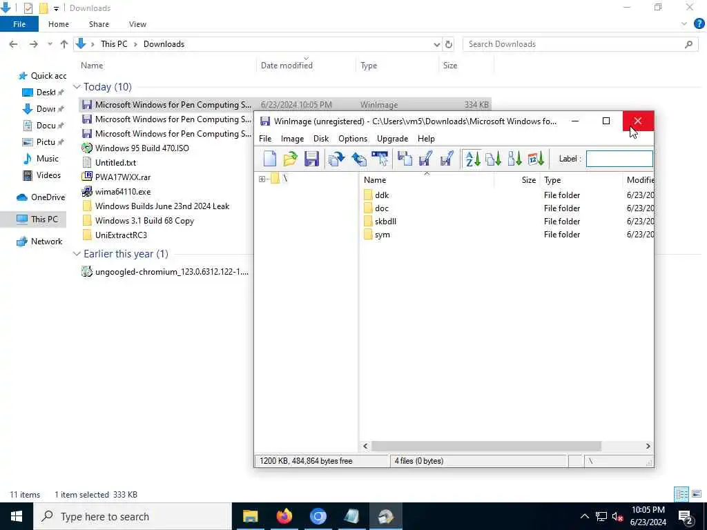The width and height of the screenshot is (707, 530).
Task: Open the File menu in WinImage
Action: pos(265,139)
